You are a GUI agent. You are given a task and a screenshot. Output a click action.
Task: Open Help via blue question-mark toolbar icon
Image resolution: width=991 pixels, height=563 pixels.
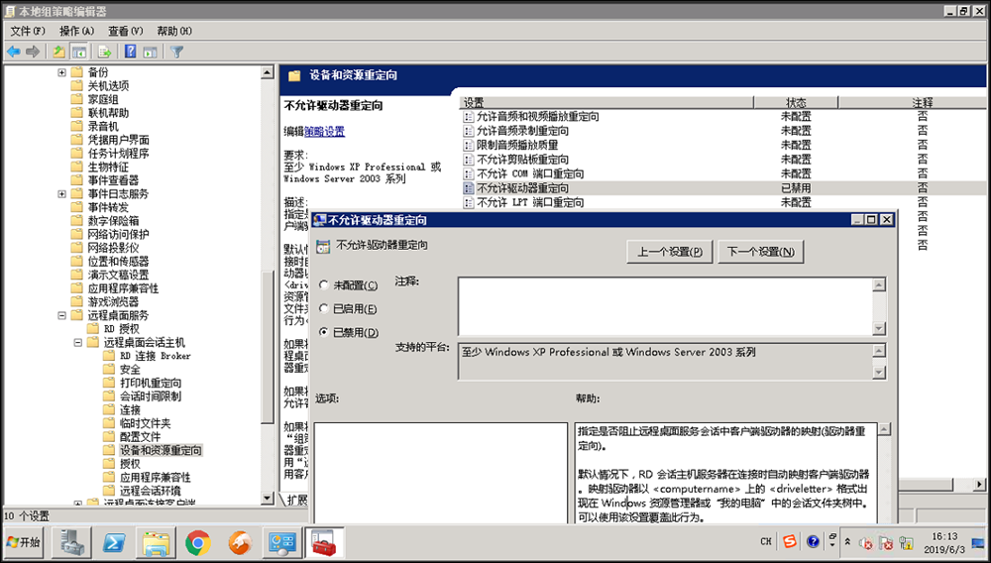pyautogui.click(x=130, y=52)
